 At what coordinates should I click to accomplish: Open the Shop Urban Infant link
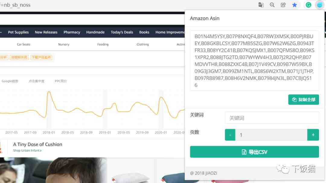(27, 150)
